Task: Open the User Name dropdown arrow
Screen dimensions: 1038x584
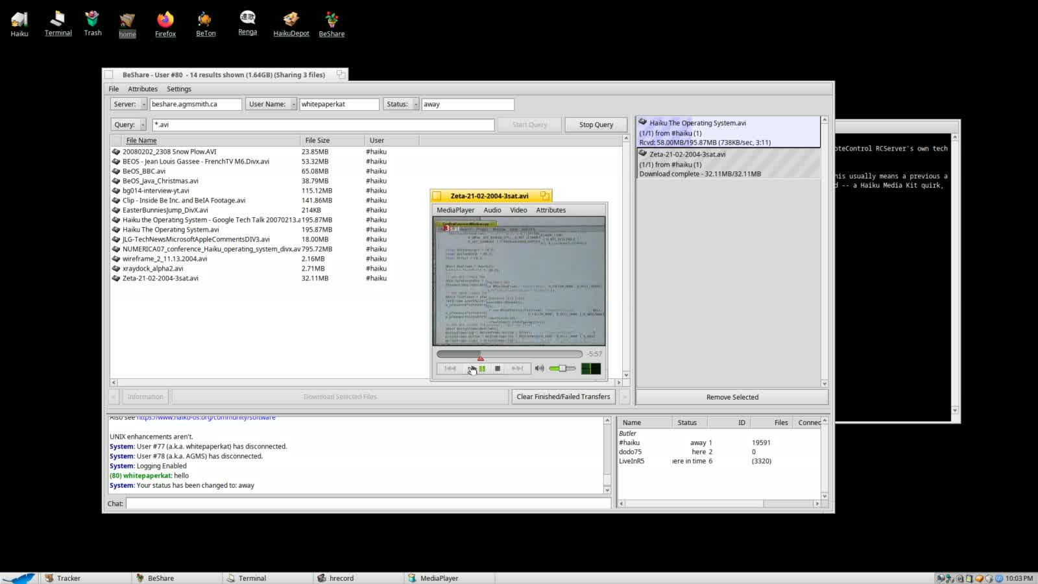Action: coord(294,104)
